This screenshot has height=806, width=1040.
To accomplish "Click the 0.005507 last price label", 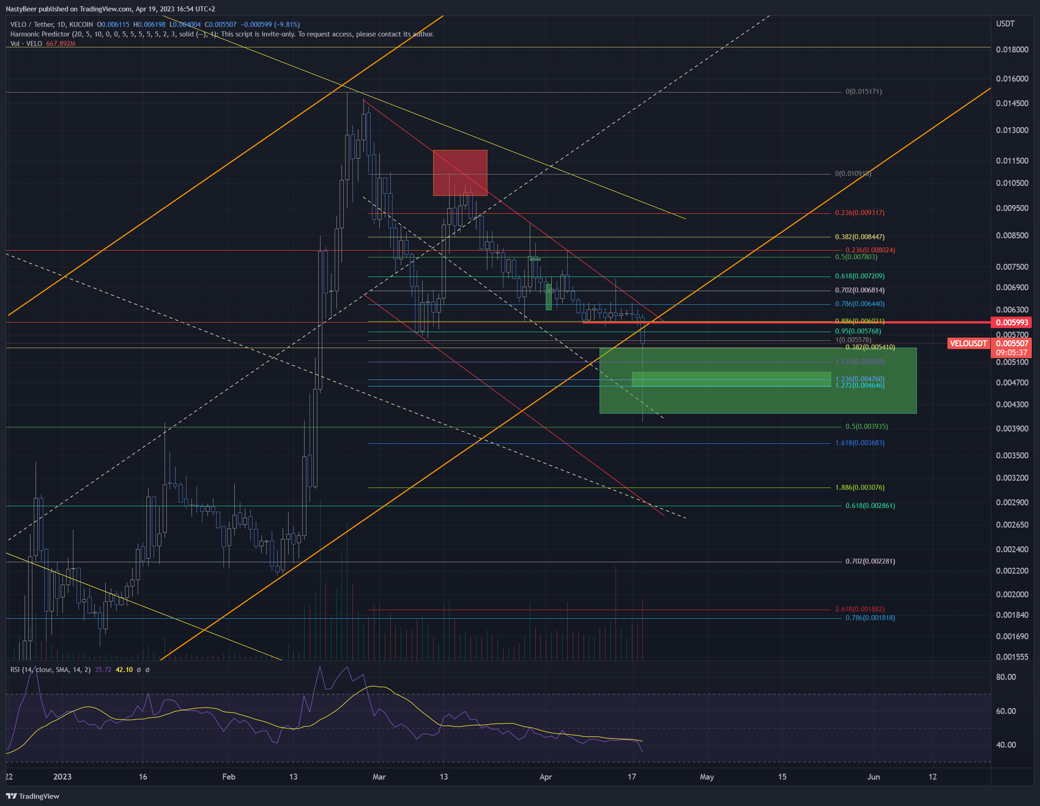I will (1011, 343).
